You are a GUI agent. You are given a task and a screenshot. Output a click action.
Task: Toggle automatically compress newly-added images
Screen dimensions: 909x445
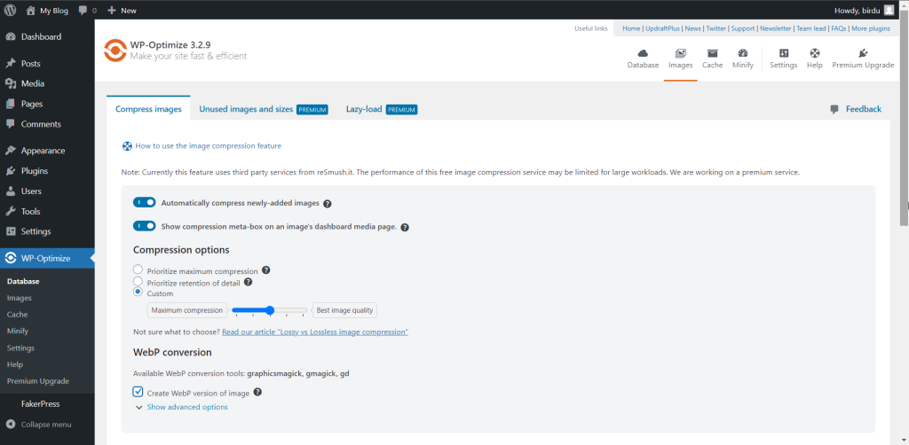145,202
